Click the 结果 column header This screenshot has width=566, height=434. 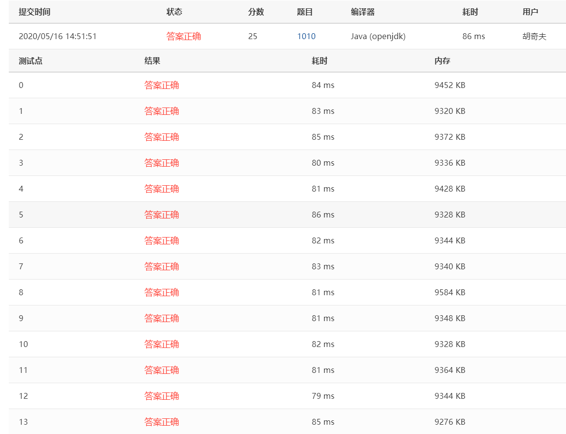point(152,61)
